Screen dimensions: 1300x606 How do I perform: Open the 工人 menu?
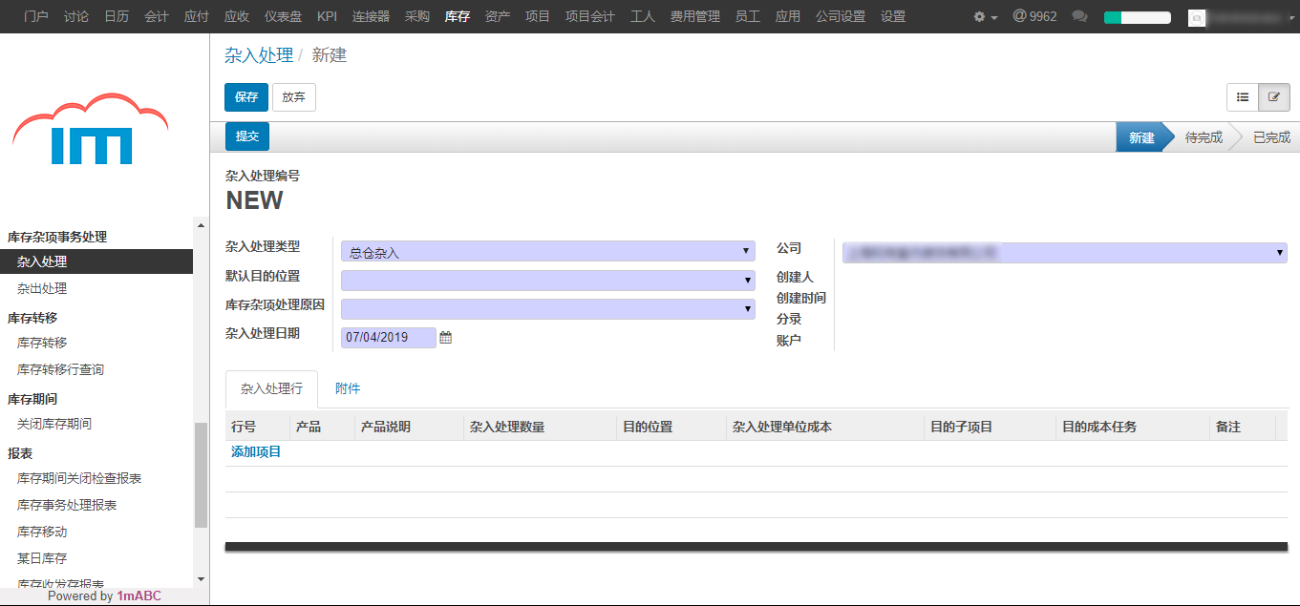coord(643,16)
